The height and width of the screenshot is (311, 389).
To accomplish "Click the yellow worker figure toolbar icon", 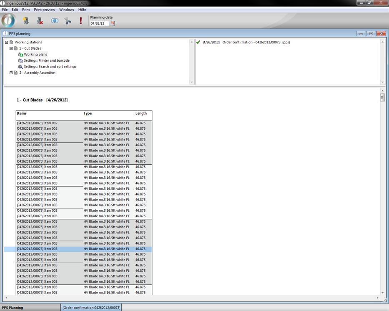I will click(26, 20).
